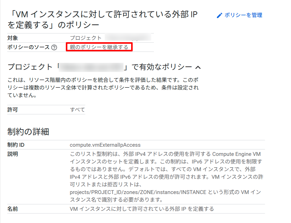291x223 pixels.
Task: Collapse the 有効なポリシー section chevron
Action: pos(198,67)
